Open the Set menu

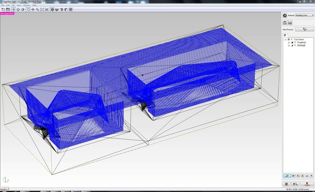(x=13, y=5)
